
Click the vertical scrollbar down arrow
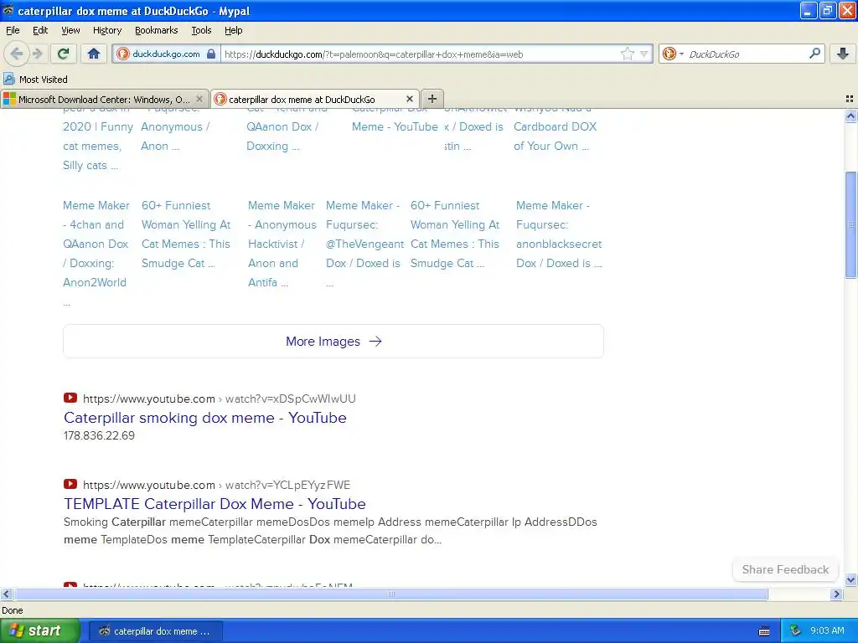[850, 579]
